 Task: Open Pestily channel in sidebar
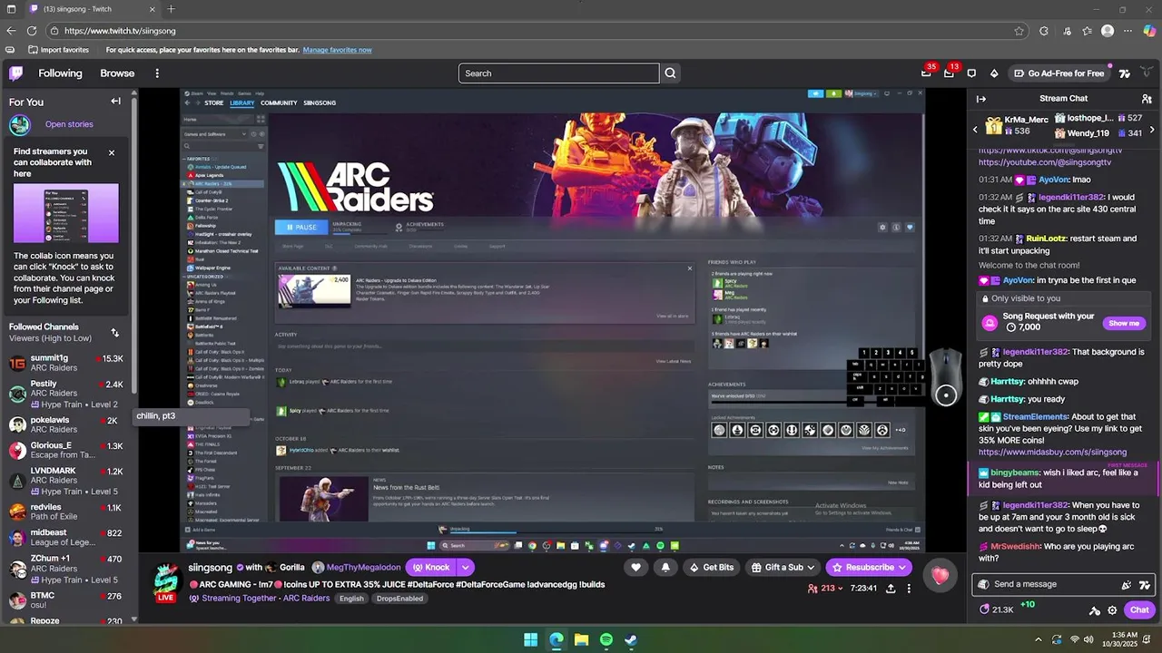[x=68, y=394]
